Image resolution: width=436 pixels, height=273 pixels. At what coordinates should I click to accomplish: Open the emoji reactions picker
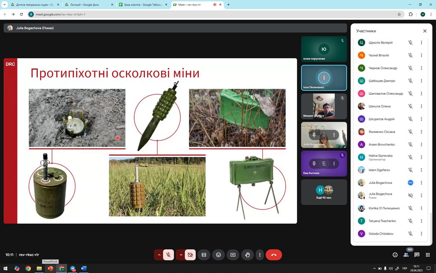tap(218, 255)
